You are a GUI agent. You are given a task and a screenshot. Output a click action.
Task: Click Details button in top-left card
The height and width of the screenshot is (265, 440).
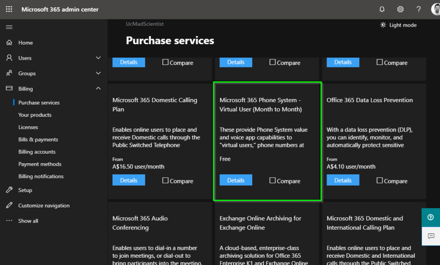[x=129, y=62]
